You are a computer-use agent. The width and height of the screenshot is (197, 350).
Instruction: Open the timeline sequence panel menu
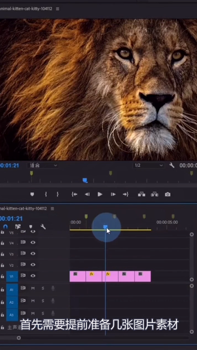pyautogui.click(x=52, y=208)
